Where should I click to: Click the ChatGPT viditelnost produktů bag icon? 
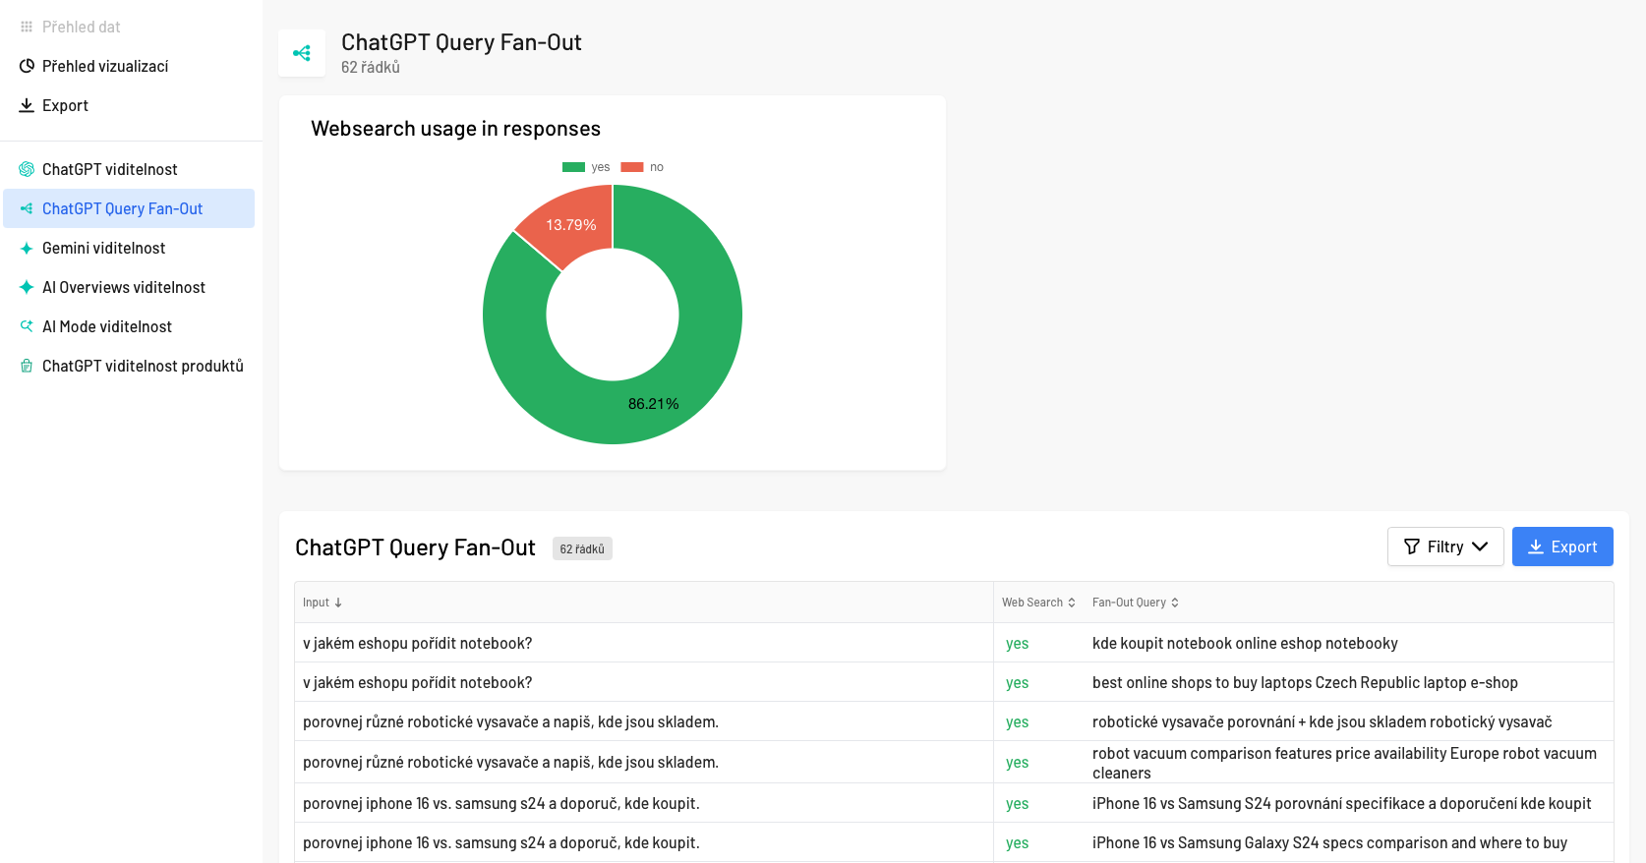pos(27,366)
